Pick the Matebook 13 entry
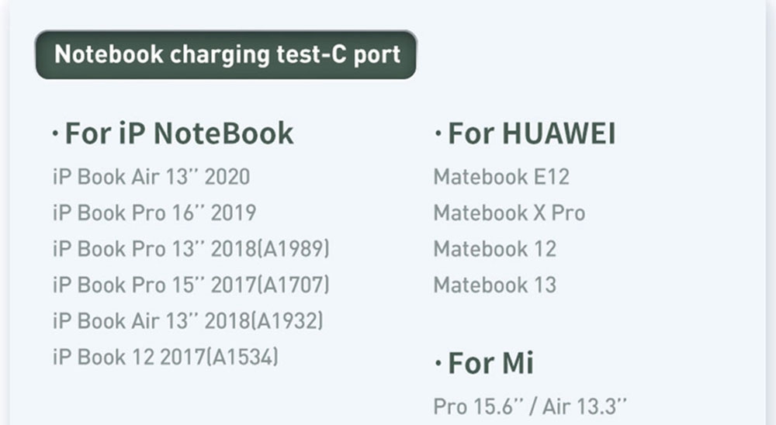The height and width of the screenshot is (425, 776). coord(494,285)
